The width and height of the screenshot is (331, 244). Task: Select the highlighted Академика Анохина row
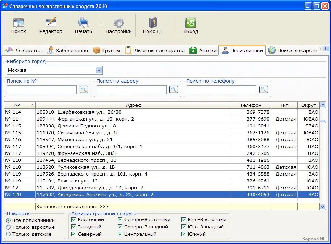pyautogui.click(x=162, y=195)
